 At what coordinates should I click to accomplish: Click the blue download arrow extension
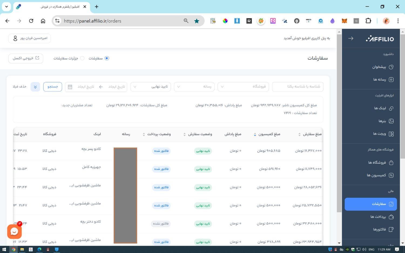[237, 21]
